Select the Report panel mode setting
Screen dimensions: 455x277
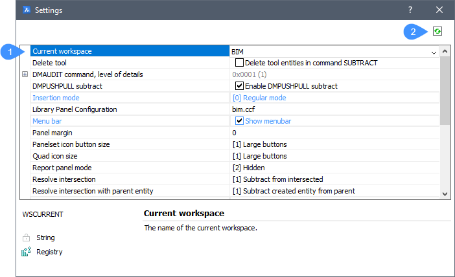128,168
